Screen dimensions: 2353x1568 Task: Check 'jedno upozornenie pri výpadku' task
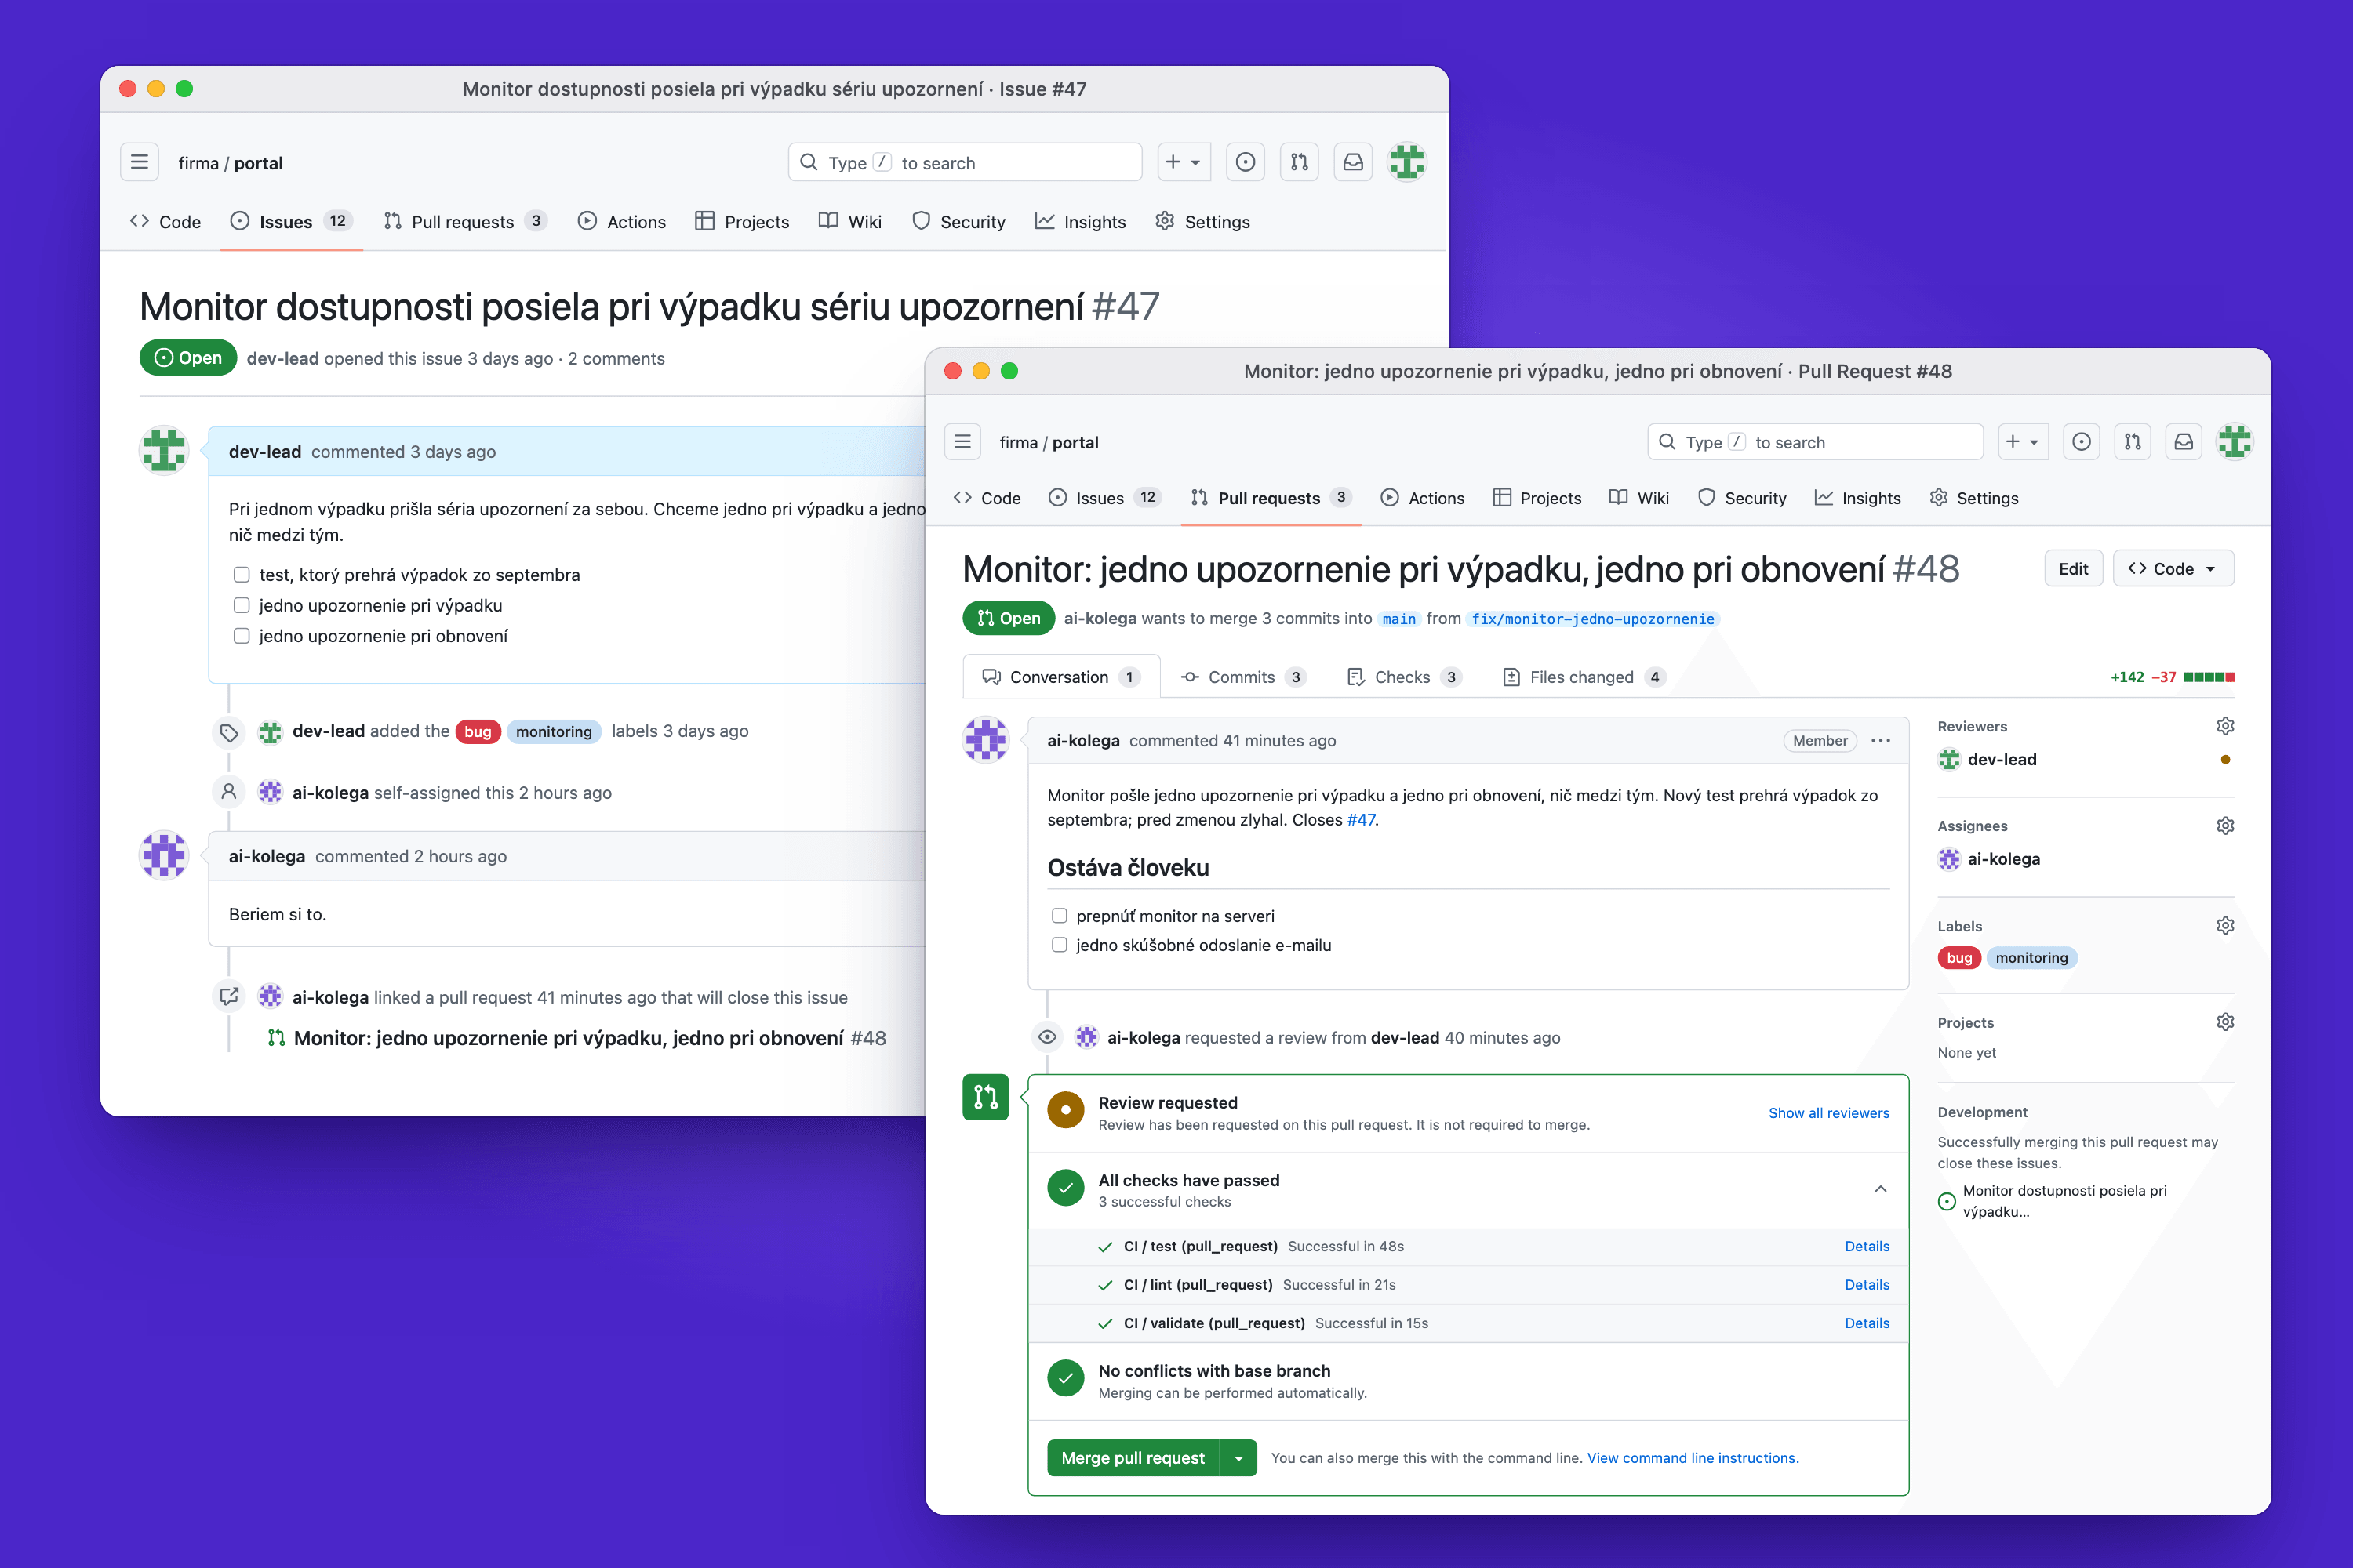(241, 605)
